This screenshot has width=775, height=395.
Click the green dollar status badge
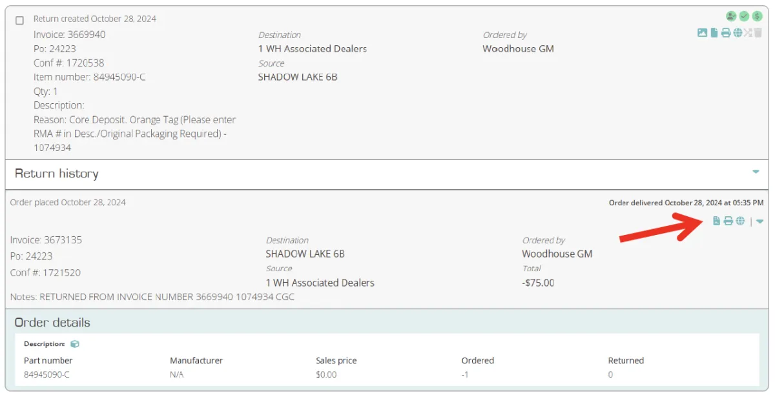tap(757, 16)
